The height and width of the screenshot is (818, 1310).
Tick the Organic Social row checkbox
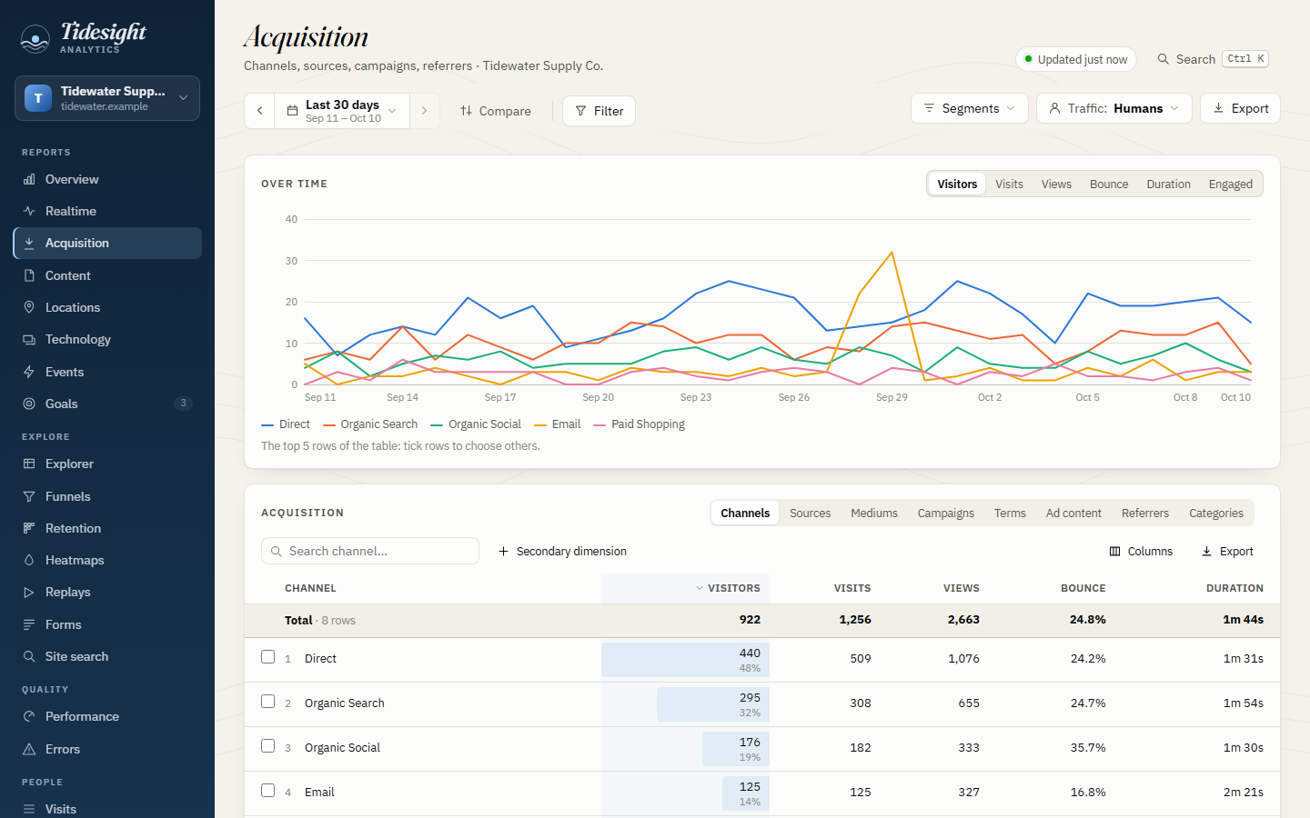click(267, 746)
